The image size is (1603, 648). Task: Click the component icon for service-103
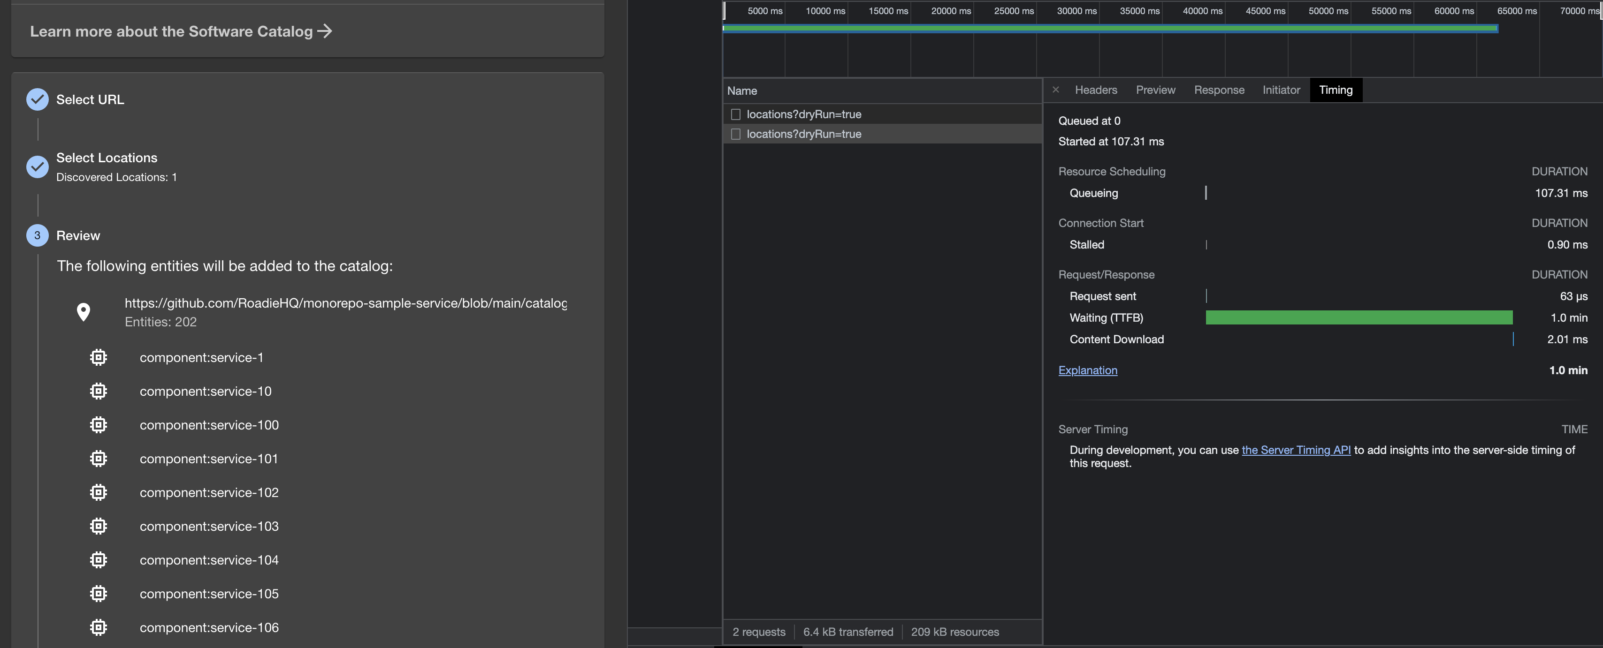click(x=99, y=526)
